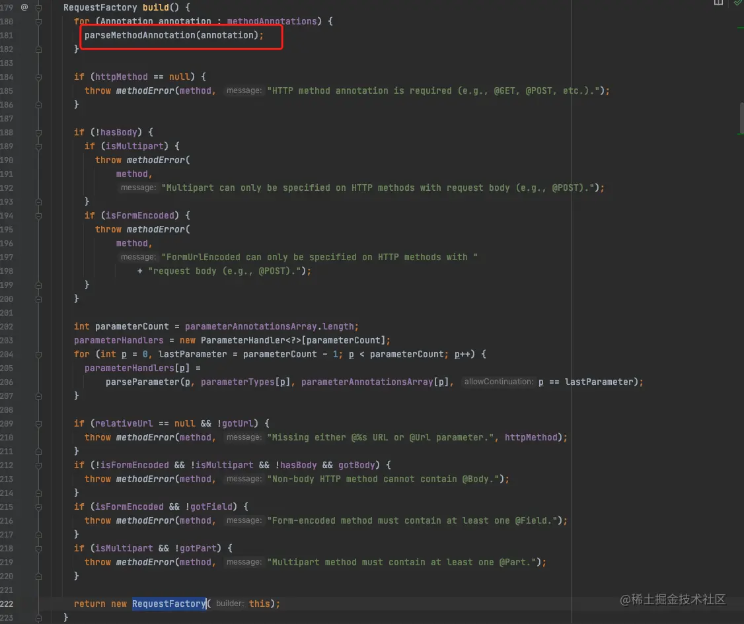The image size is (744, 624).
Task: Click the @ gutter icon on line 179
Action: [x=24, y=7]
